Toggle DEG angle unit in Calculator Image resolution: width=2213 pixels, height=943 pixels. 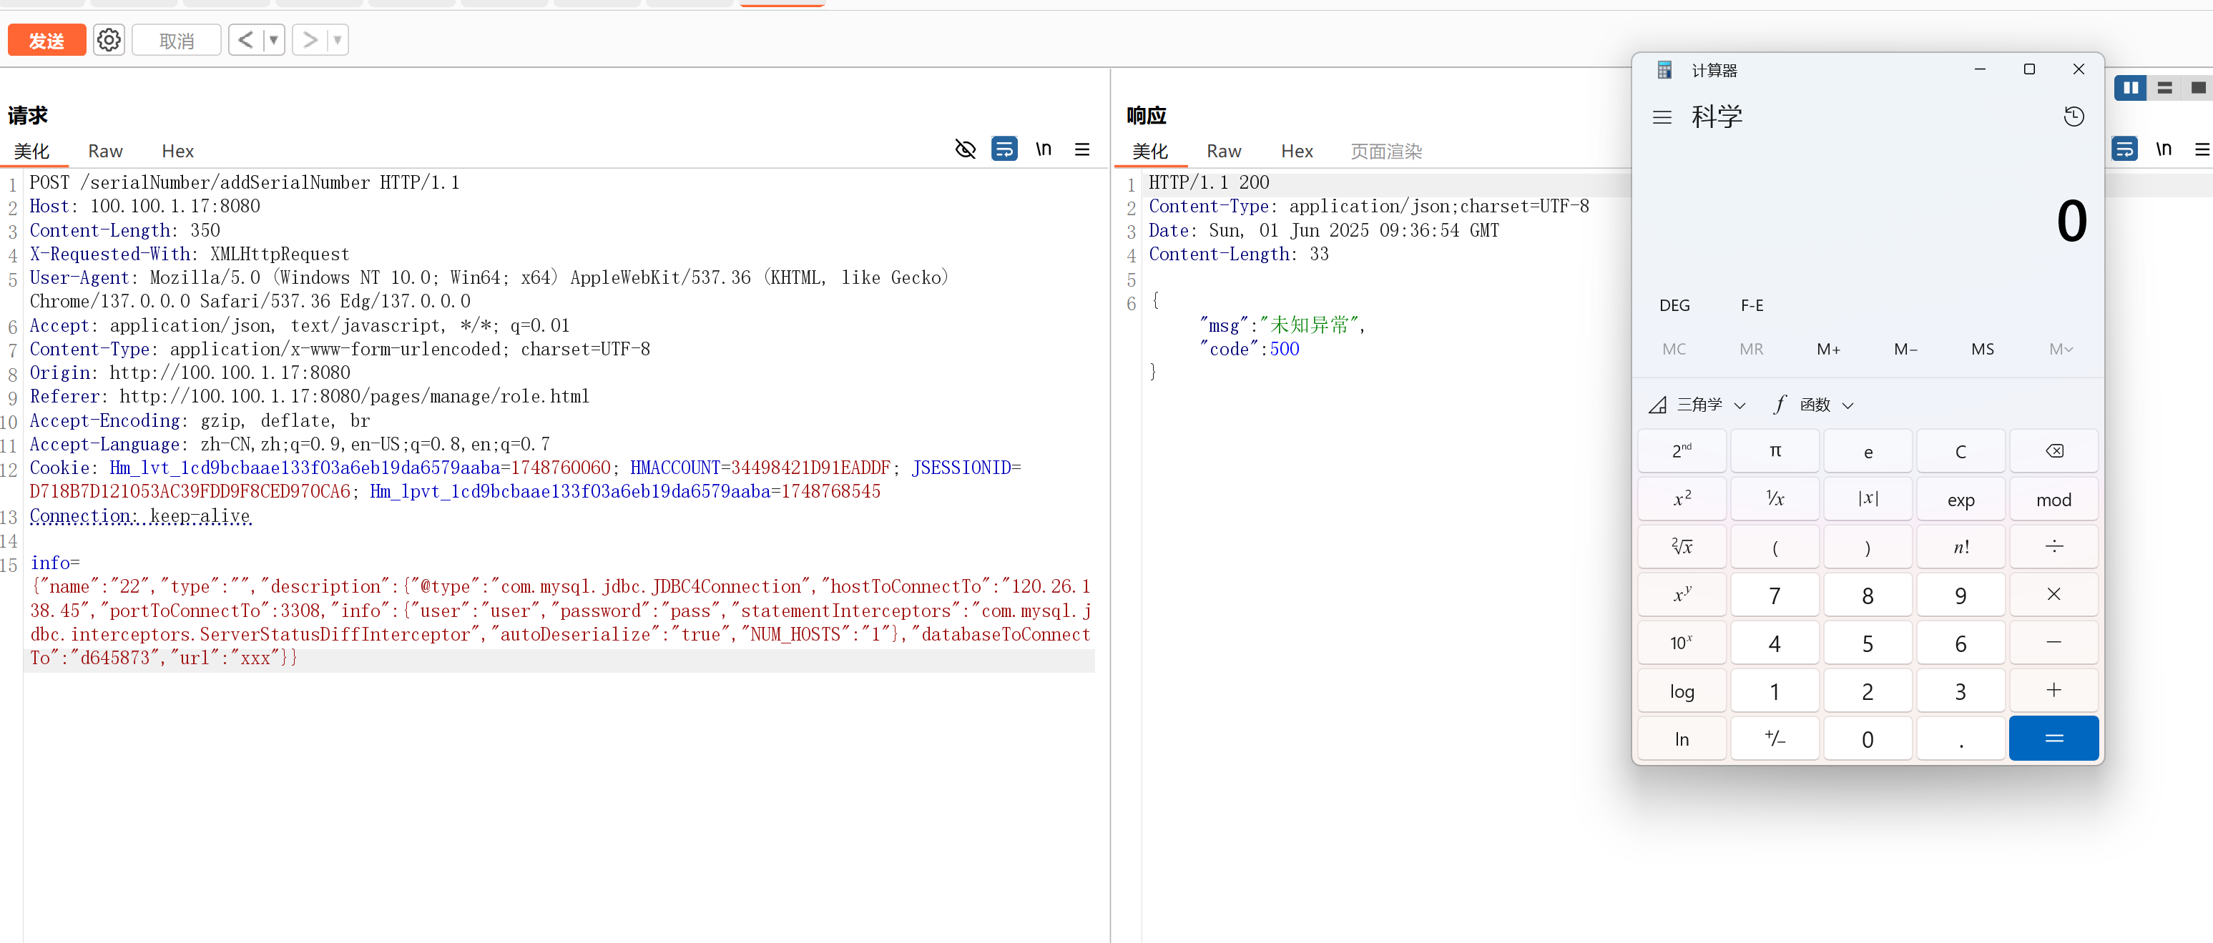click(x=1674, y=306)
